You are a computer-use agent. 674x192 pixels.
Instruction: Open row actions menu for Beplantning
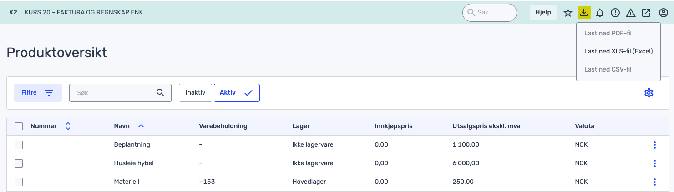pyautogui.click(x=655, y=145)
